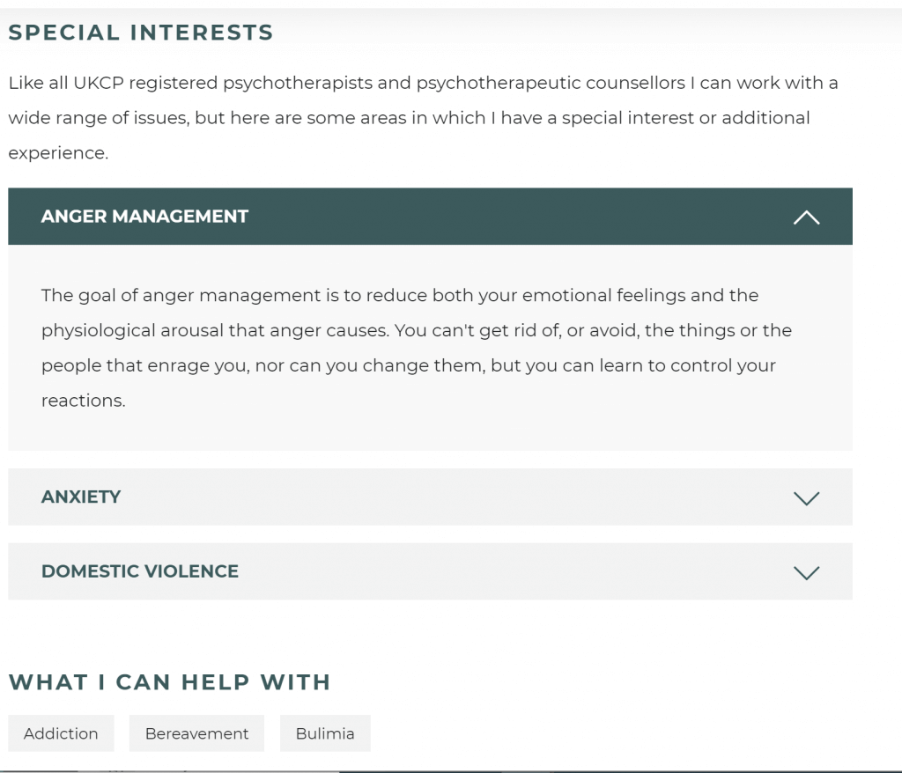Expand the ANXIETY section title
902x773 pixels.
pos(81,497)
